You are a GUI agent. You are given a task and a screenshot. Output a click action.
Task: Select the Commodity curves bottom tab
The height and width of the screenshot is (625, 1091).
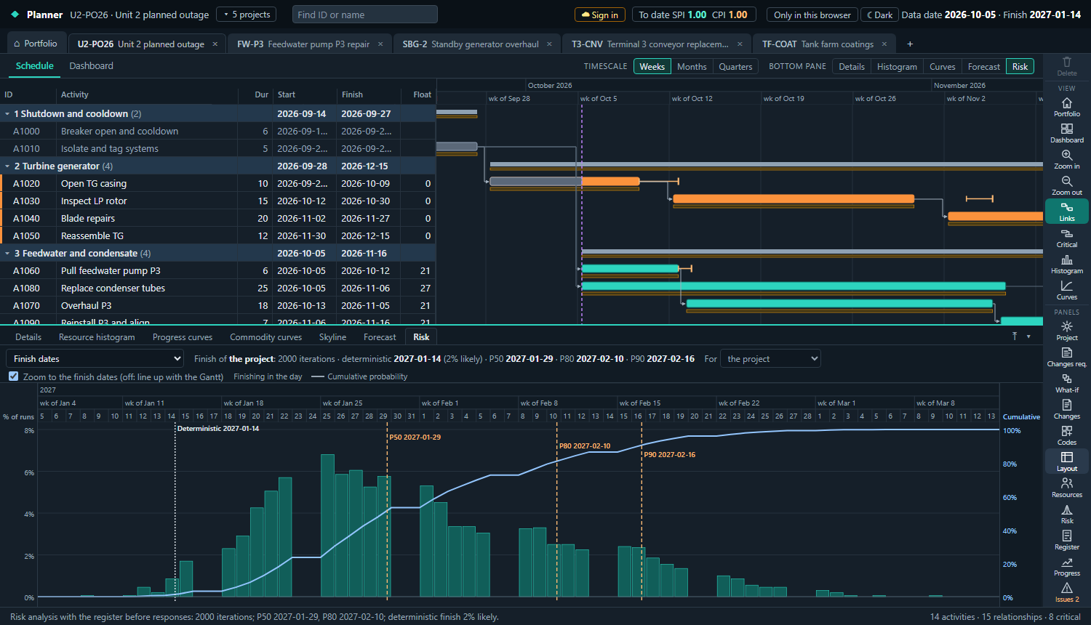(x=265, y=336)
